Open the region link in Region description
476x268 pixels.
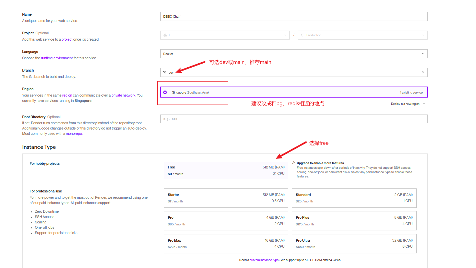pyautogui.click(x=67, y=95)
